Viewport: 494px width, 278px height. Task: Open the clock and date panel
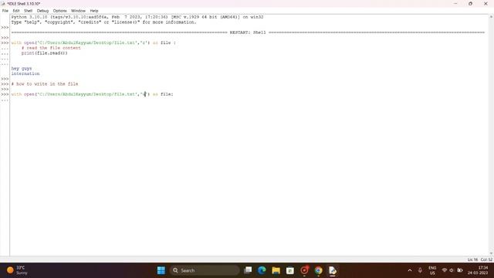(478, 270)
